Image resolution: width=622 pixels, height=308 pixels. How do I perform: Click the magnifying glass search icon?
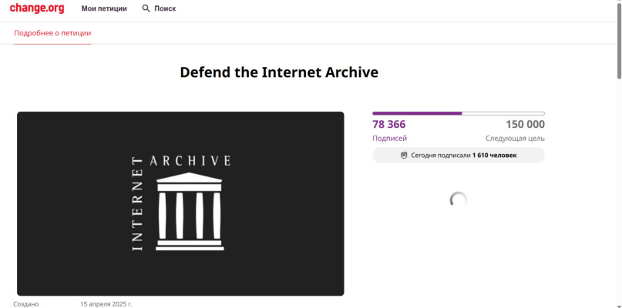click(x=146, y=8)
